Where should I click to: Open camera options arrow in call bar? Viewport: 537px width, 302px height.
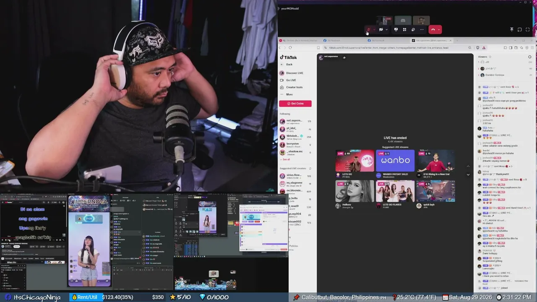point(386,30)
